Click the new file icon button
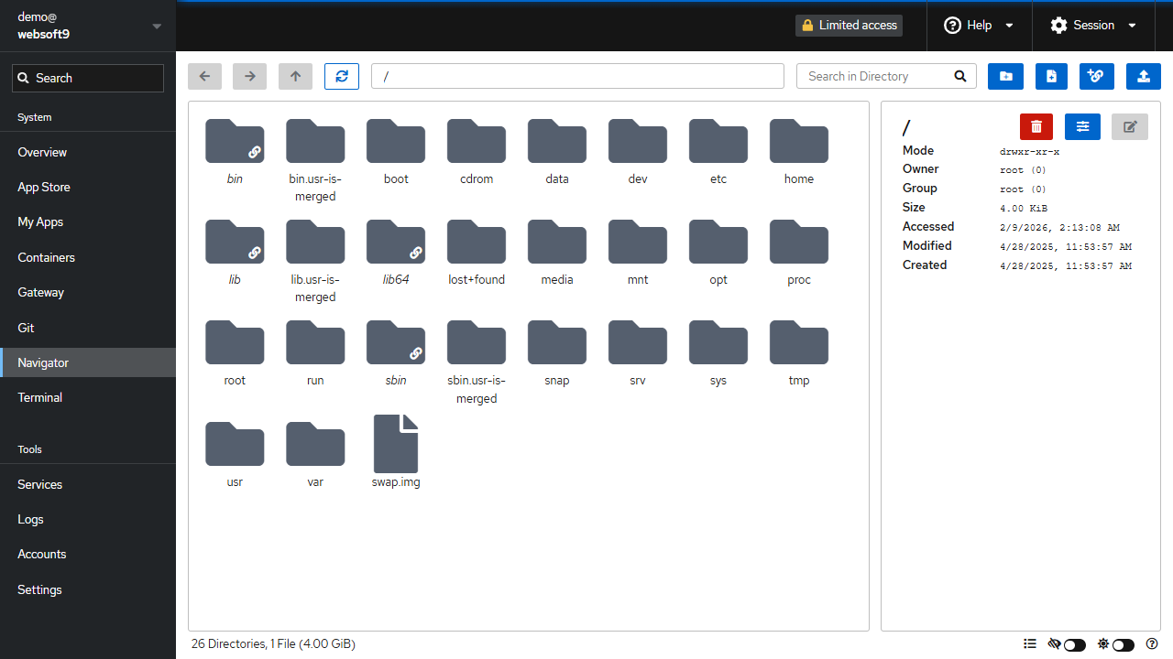This screenshot has width=1173, height=659. [x=1051, y=77]
